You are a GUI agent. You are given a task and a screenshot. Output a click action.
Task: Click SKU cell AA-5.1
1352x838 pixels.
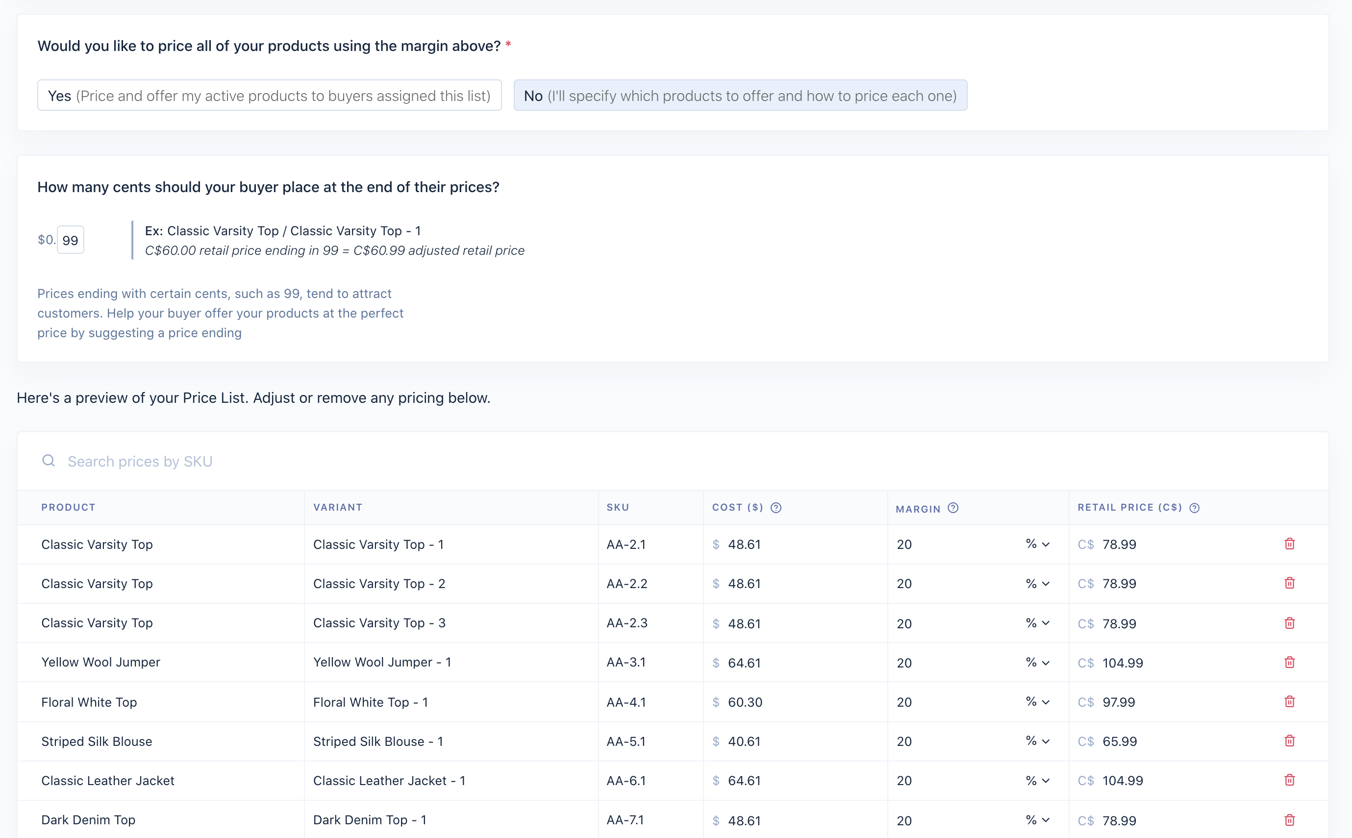[x=626, y=741]
